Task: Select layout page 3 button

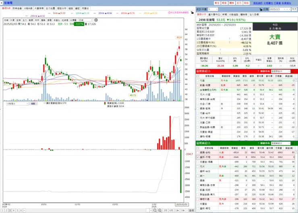Action: click(x=10, y=211)
